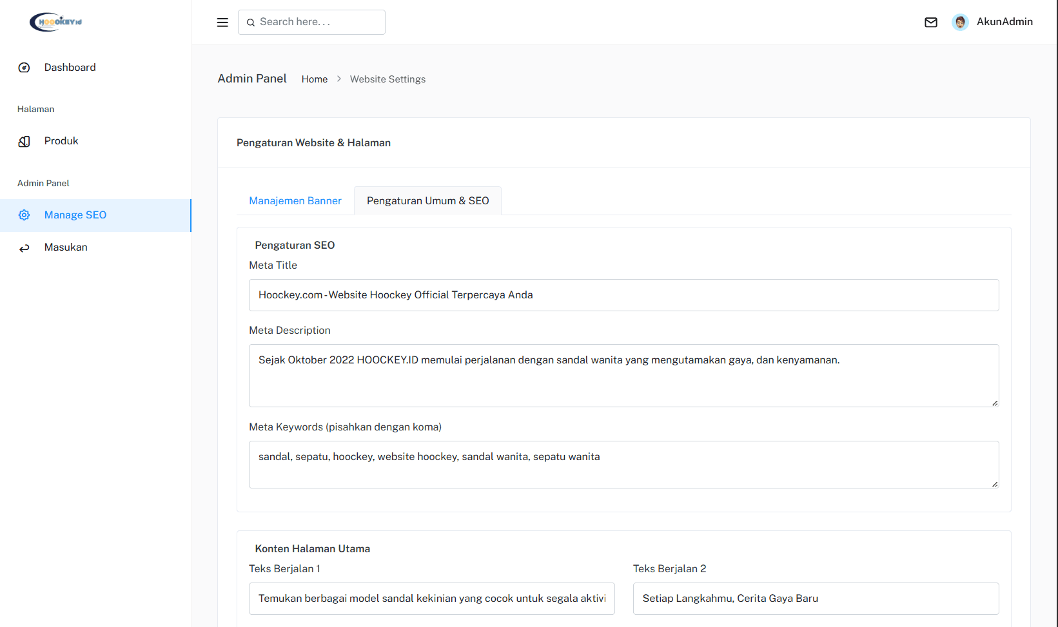Open the AkunAdmin user menu

pyautogui.click(x=1004, y=22)
